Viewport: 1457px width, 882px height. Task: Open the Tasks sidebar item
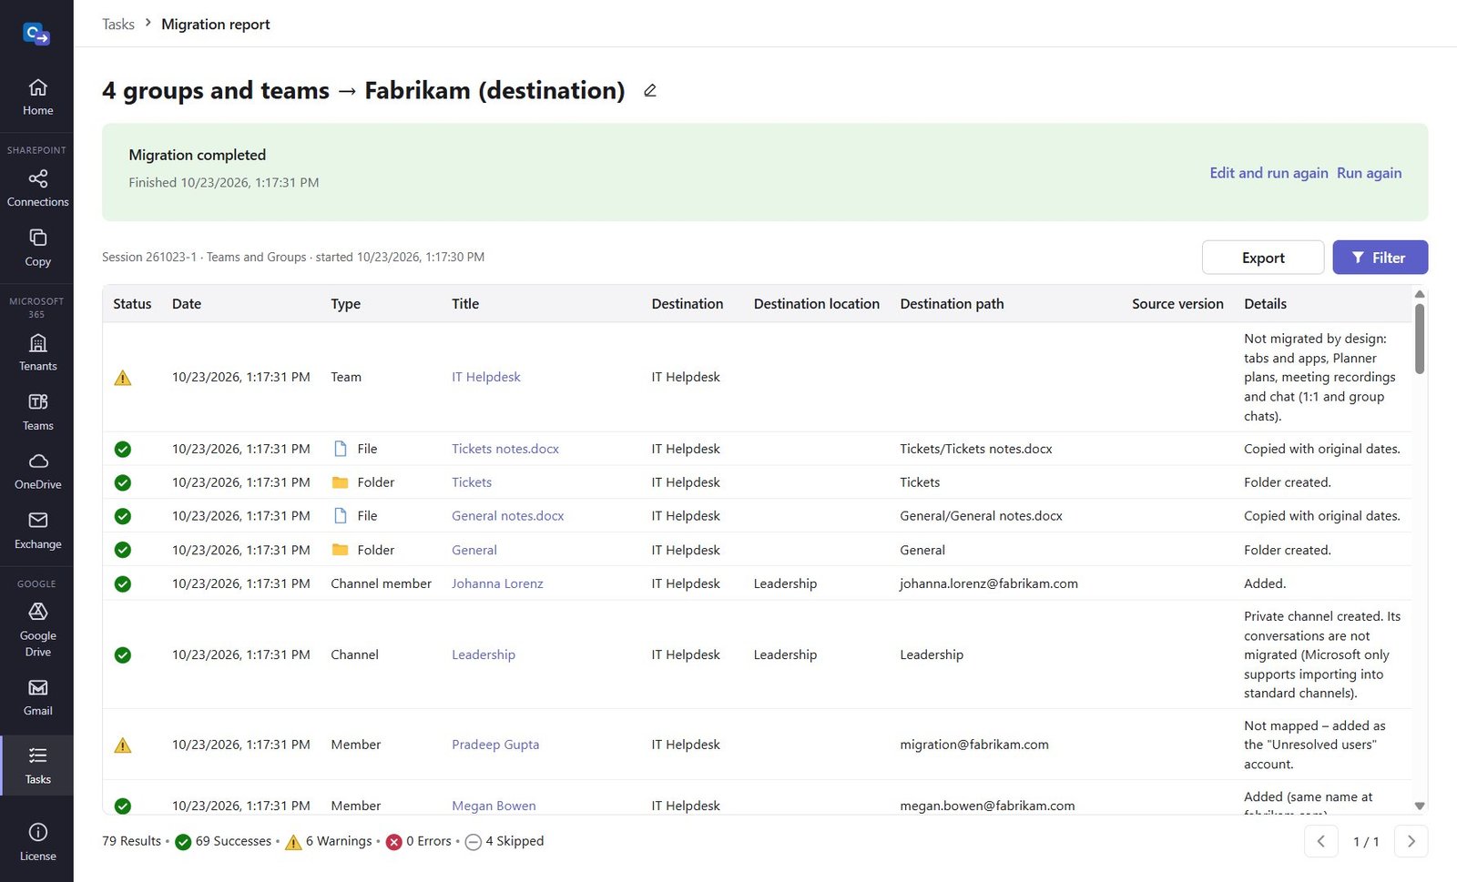coord(37,765)
